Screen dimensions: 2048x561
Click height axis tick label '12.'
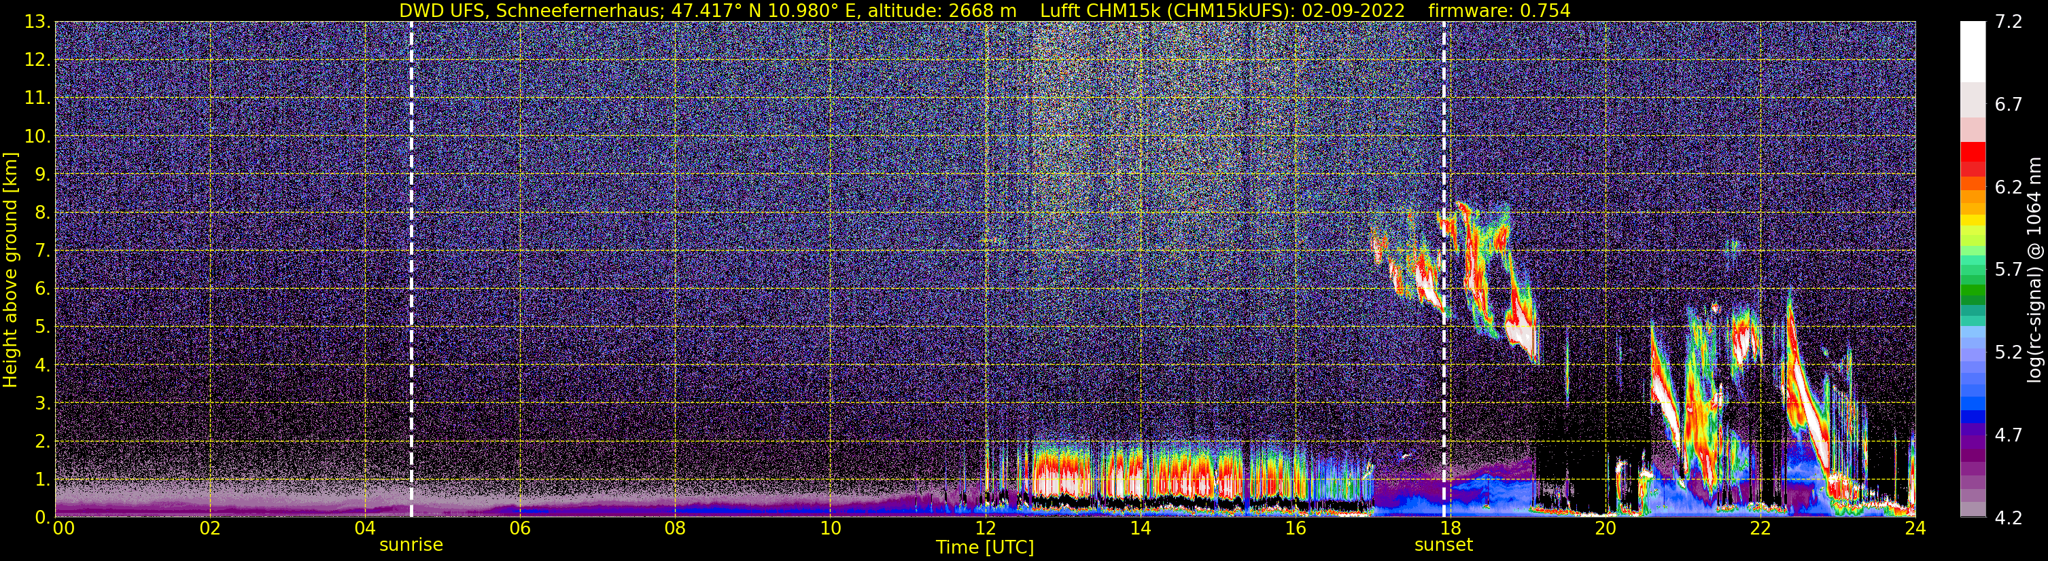[37, 60]
